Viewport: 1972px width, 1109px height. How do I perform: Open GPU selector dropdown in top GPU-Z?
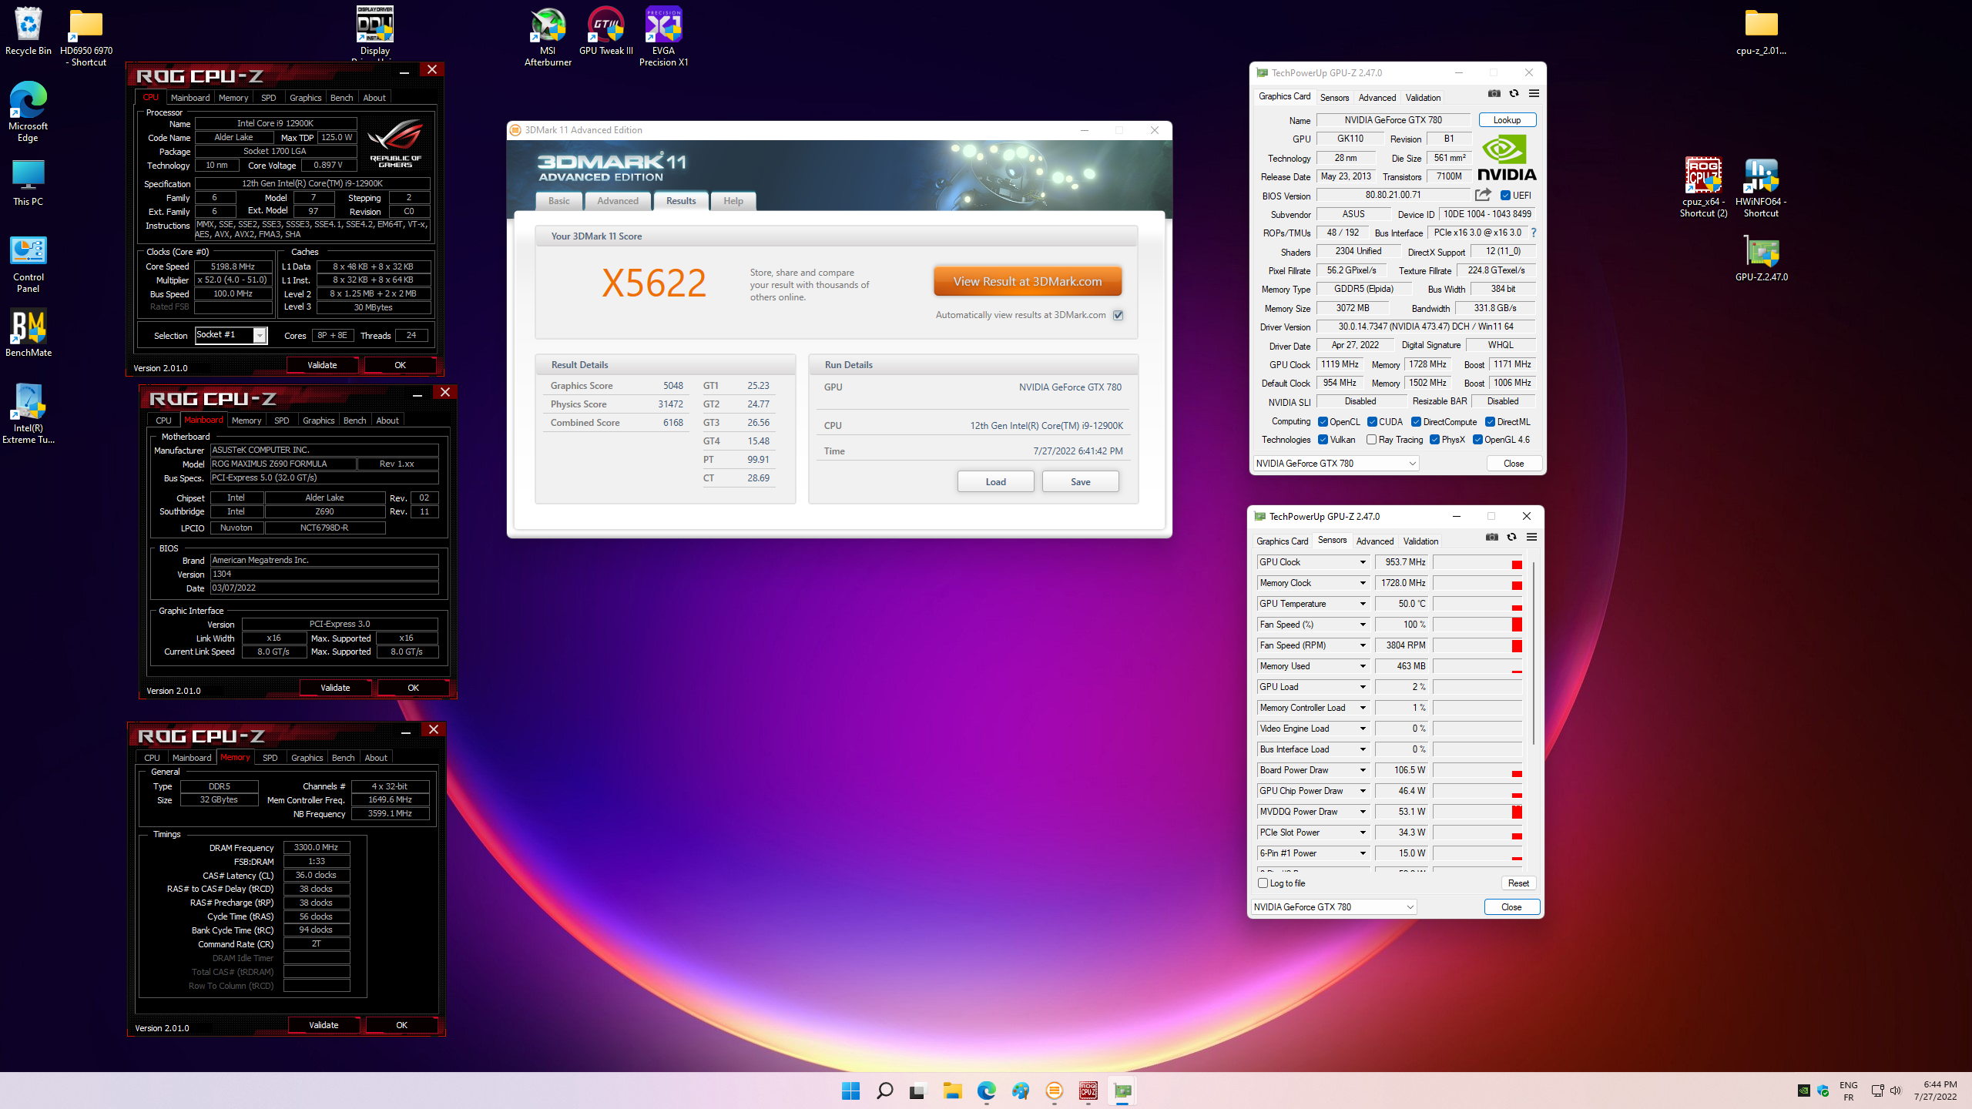point(1336,464)
